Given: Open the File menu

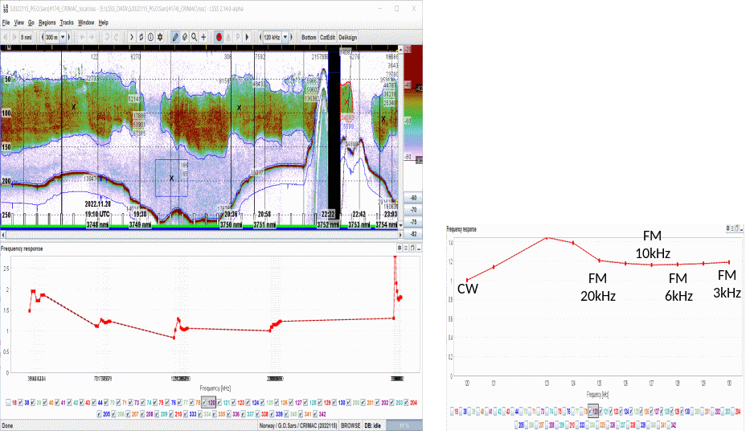Looking at the screenshot, I should (6, 23).
